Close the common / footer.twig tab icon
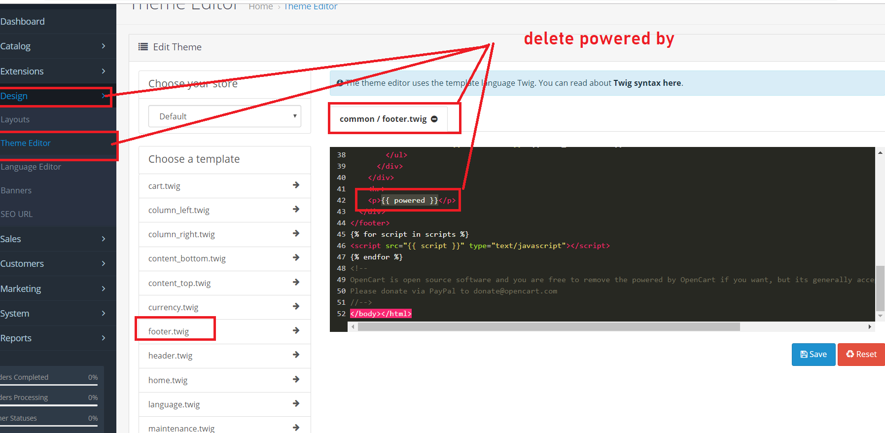Image resolution: width=885 pixels, height=433 pixels. coord(434,119)
